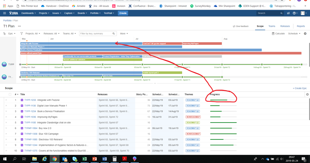Click the plan options ellipsis next to T1 Plan
This screenshot has height=163, width=310.
pyautogui.click(x=19, y=26)
